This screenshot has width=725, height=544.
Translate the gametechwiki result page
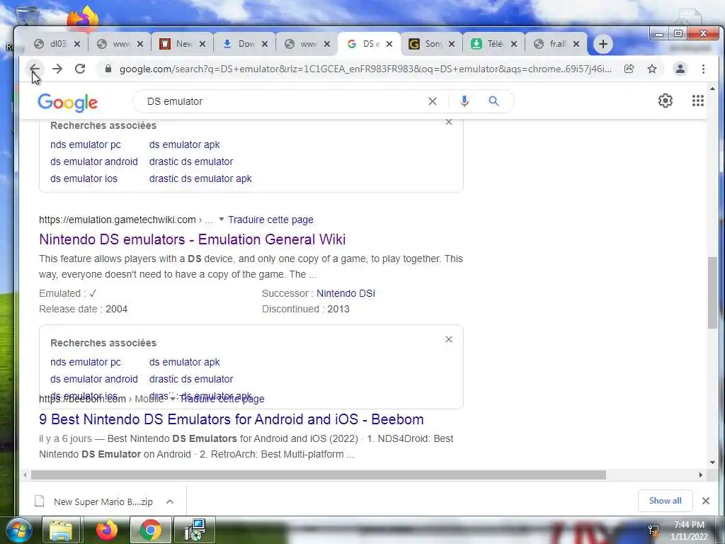[270, 220]
